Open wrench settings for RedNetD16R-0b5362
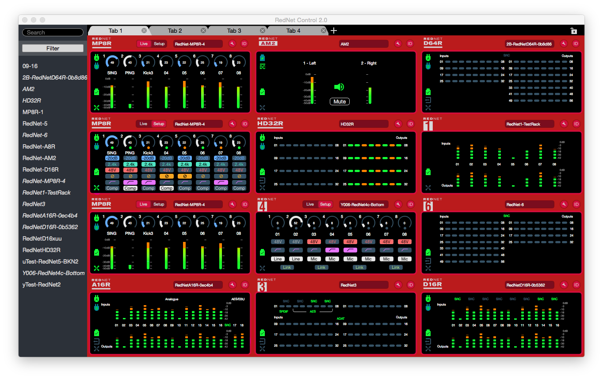This screenshot has width=603, height=379. click(564, 285)
